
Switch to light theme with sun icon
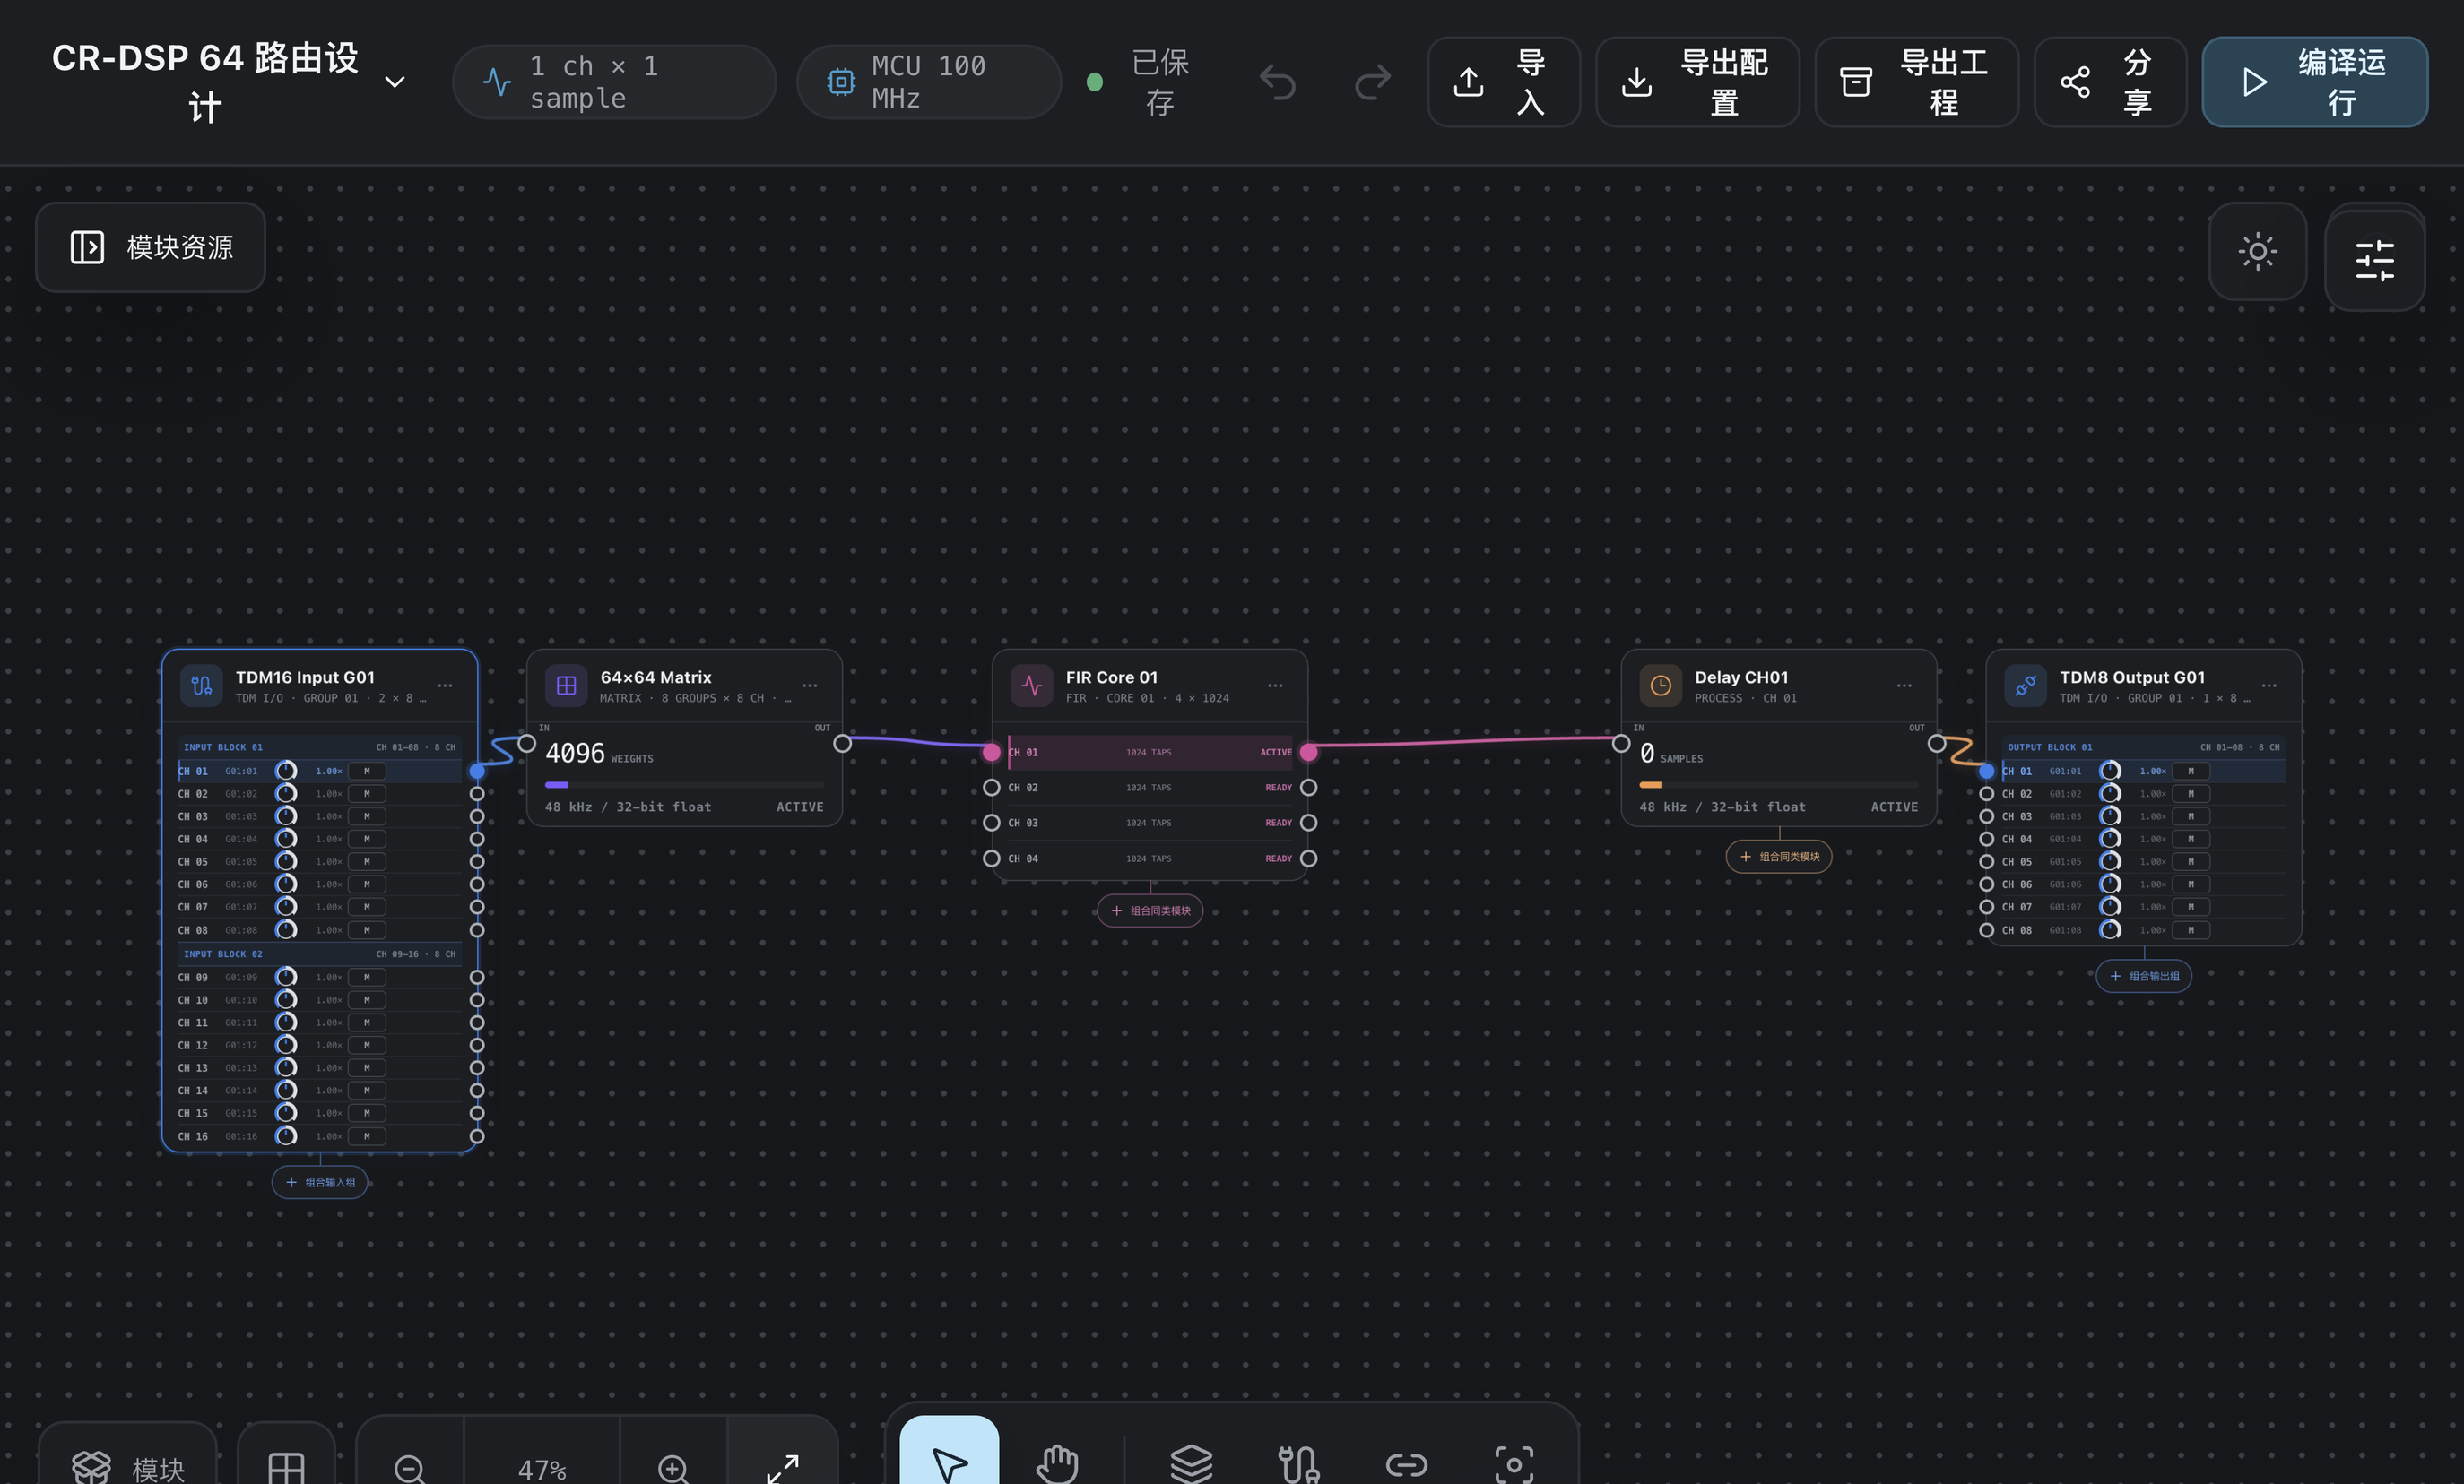point(2257,251)
